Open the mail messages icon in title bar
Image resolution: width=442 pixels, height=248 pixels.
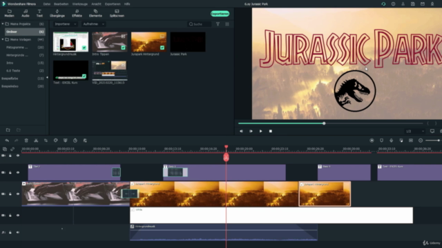click(x=423, y=4)
